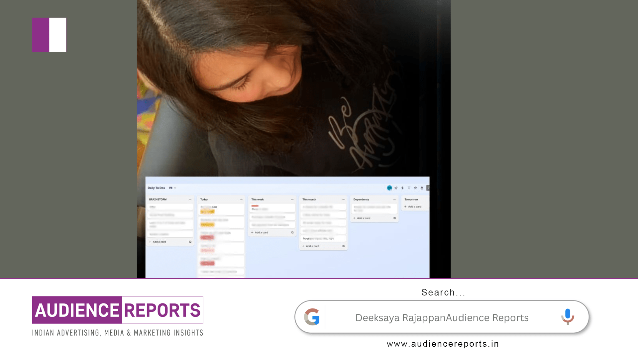Open the This month list actions menu
The image size is (638, 359).
coord(343,199)
